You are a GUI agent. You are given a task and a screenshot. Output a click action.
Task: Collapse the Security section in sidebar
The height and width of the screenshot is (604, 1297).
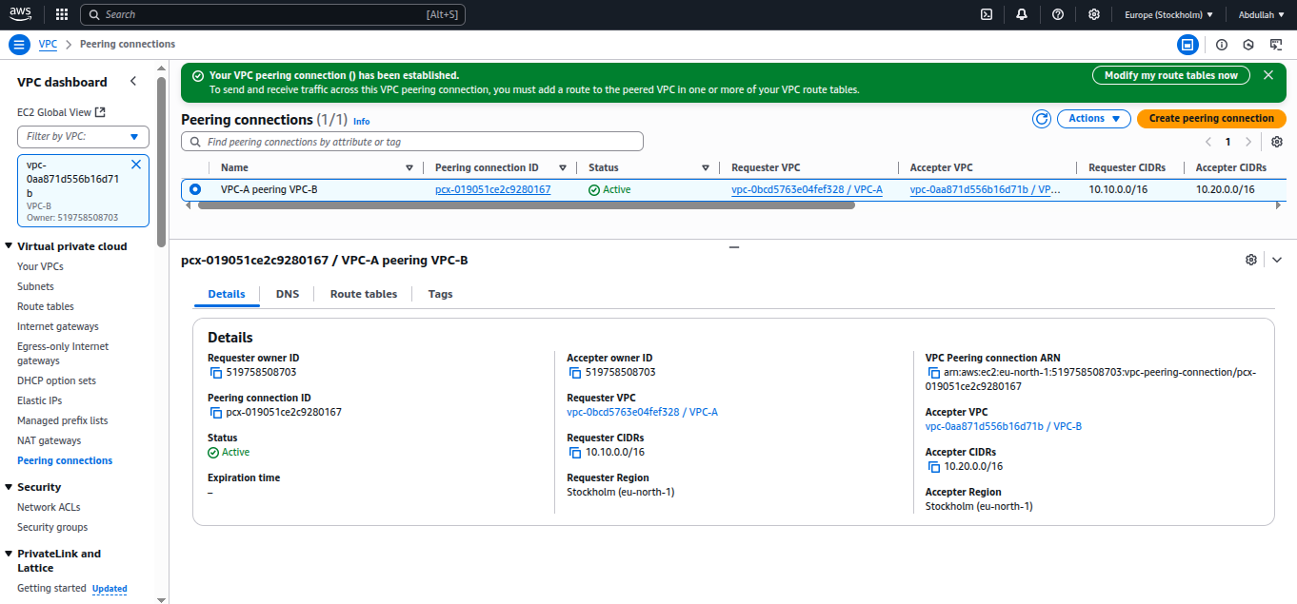coord(9,487)
